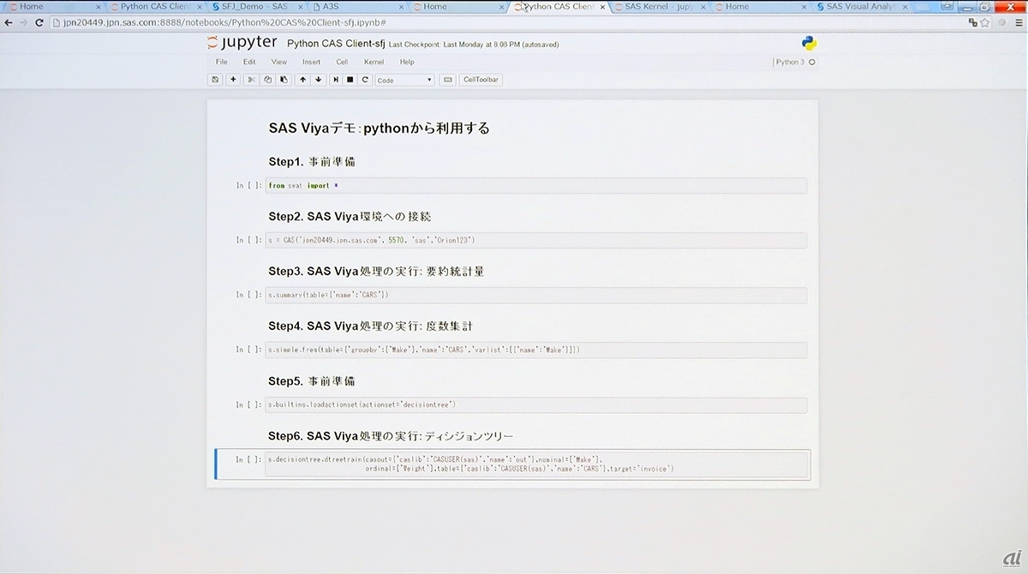Click the Last Checkpoint autosaved text
The width and height of the screenshot is (1028, 574).
pos(474,44)
